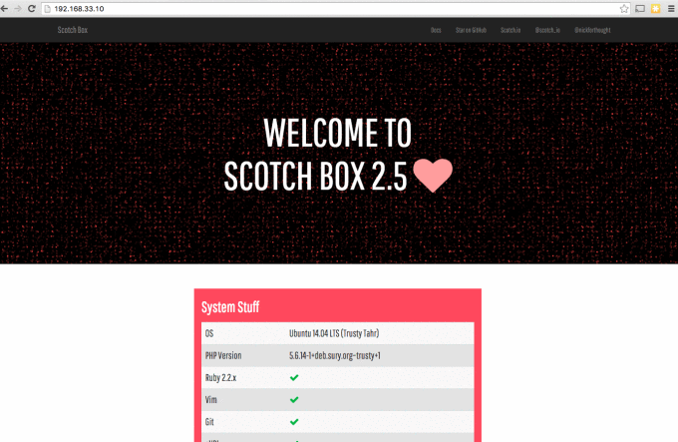
Task: Open the @scotch_io nav link
Action: (547, 30)
